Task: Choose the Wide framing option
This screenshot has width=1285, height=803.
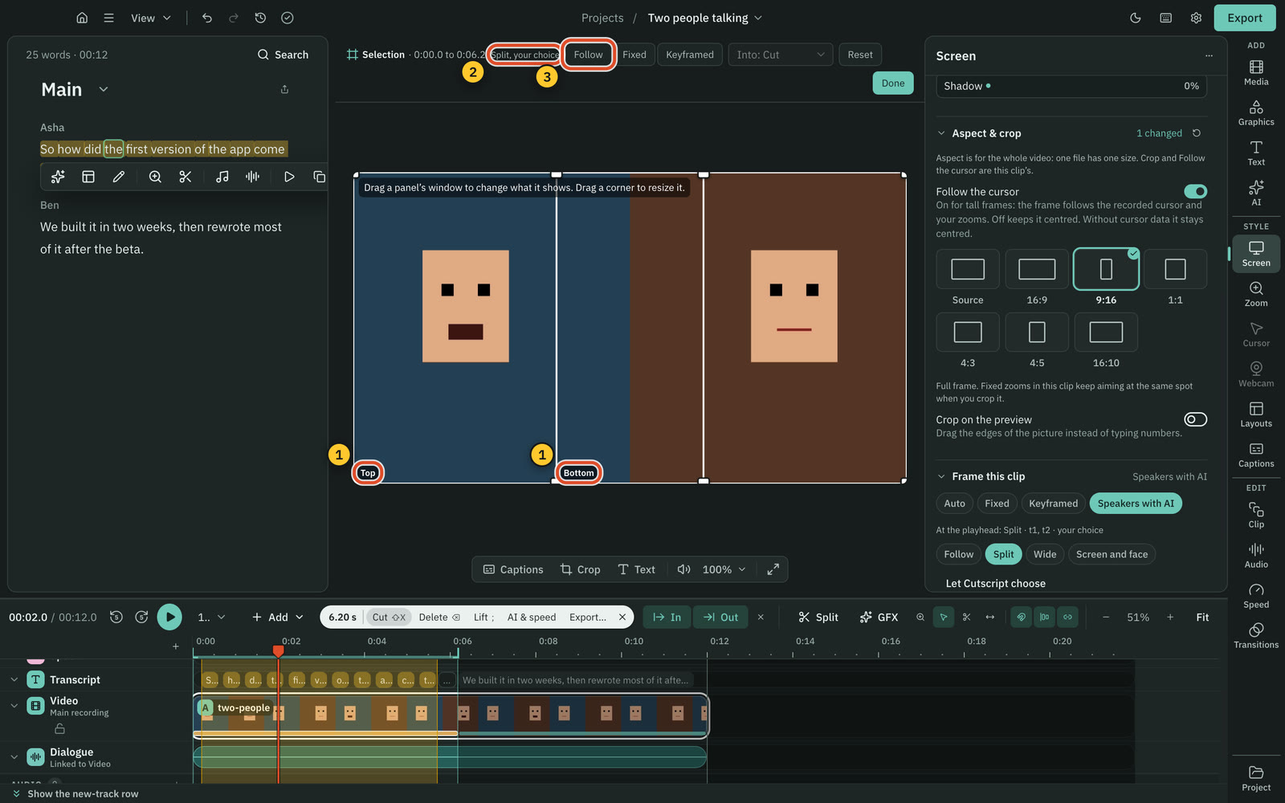Action: tap(1045, 554)
